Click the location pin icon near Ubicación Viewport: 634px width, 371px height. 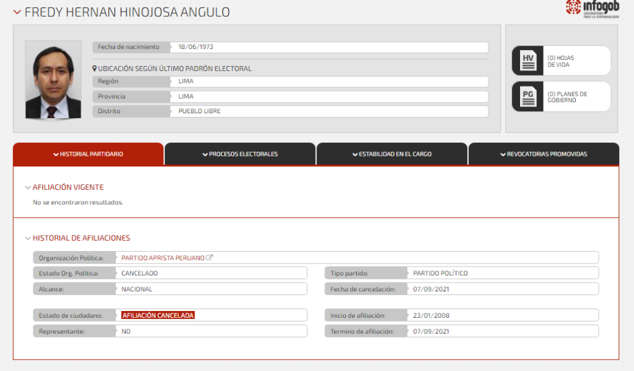95,69
